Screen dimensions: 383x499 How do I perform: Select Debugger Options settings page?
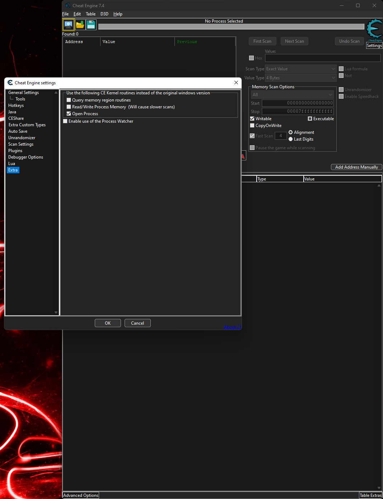pyautogui.click(x=26, y=157)
